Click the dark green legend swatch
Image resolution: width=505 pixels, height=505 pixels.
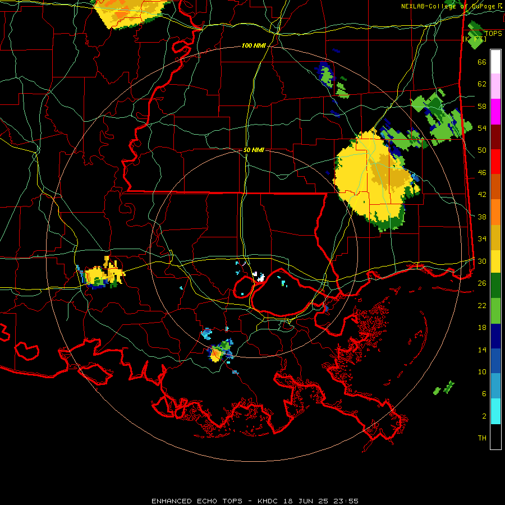tap(495, 286)
